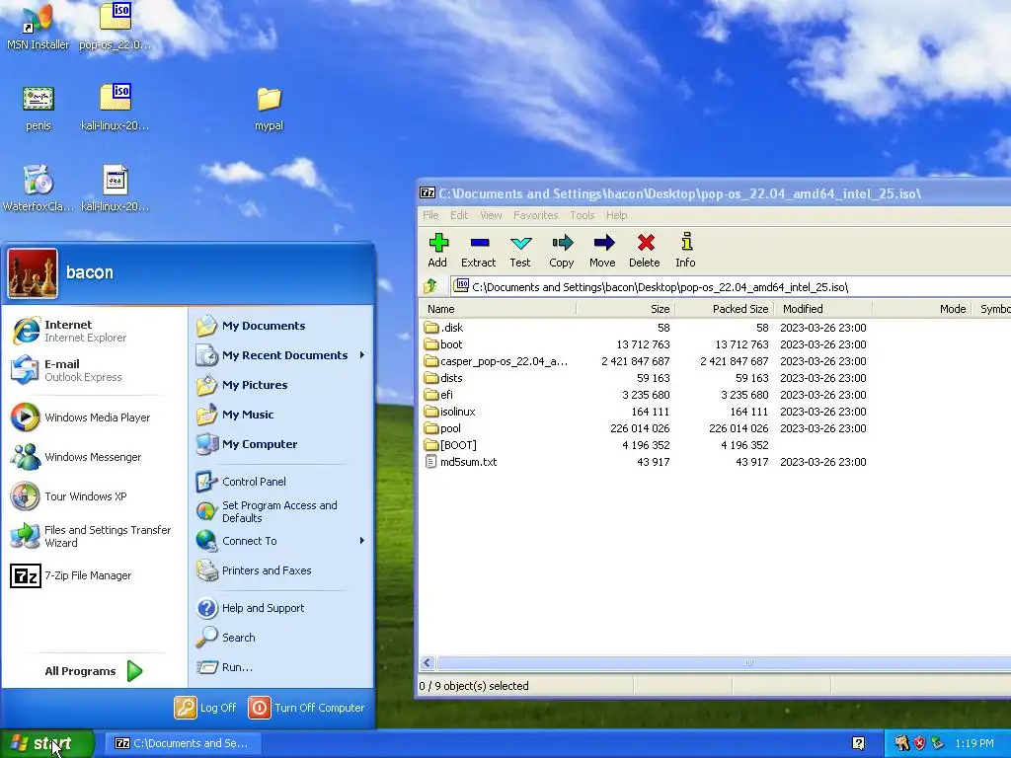Sort by the Packed Size column header

(724, 309)
